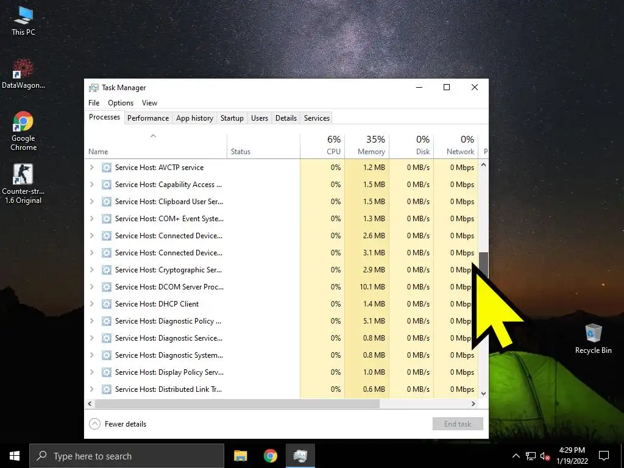
Task: Switch to the Users tab
Action: (x=260, y=118)
